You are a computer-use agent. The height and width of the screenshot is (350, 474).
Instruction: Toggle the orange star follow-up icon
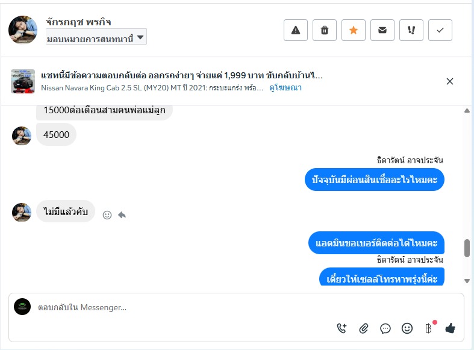pyautogui.click(x=354, y=30)
